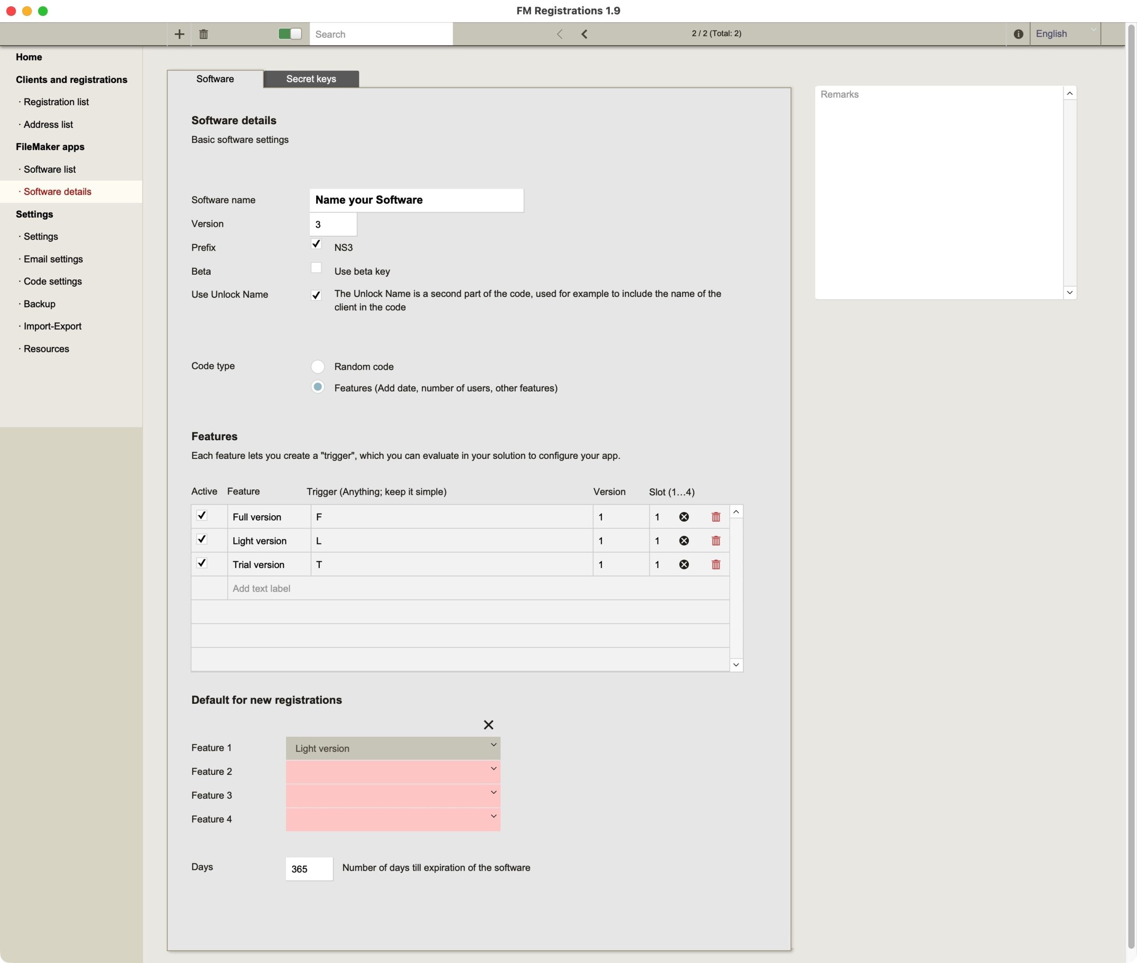Delete the Trial version feature row
The height and width of the screenshot is (963, 1137).
click(x=716, y=564)
